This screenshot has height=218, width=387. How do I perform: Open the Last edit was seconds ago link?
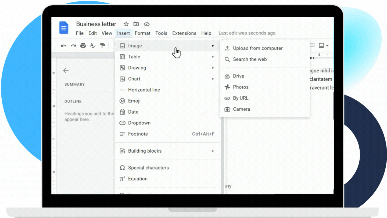pos(247,33)
